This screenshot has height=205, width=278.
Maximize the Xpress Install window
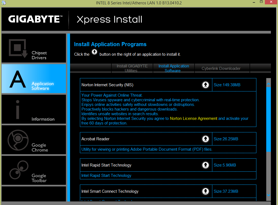coord(261,2)
